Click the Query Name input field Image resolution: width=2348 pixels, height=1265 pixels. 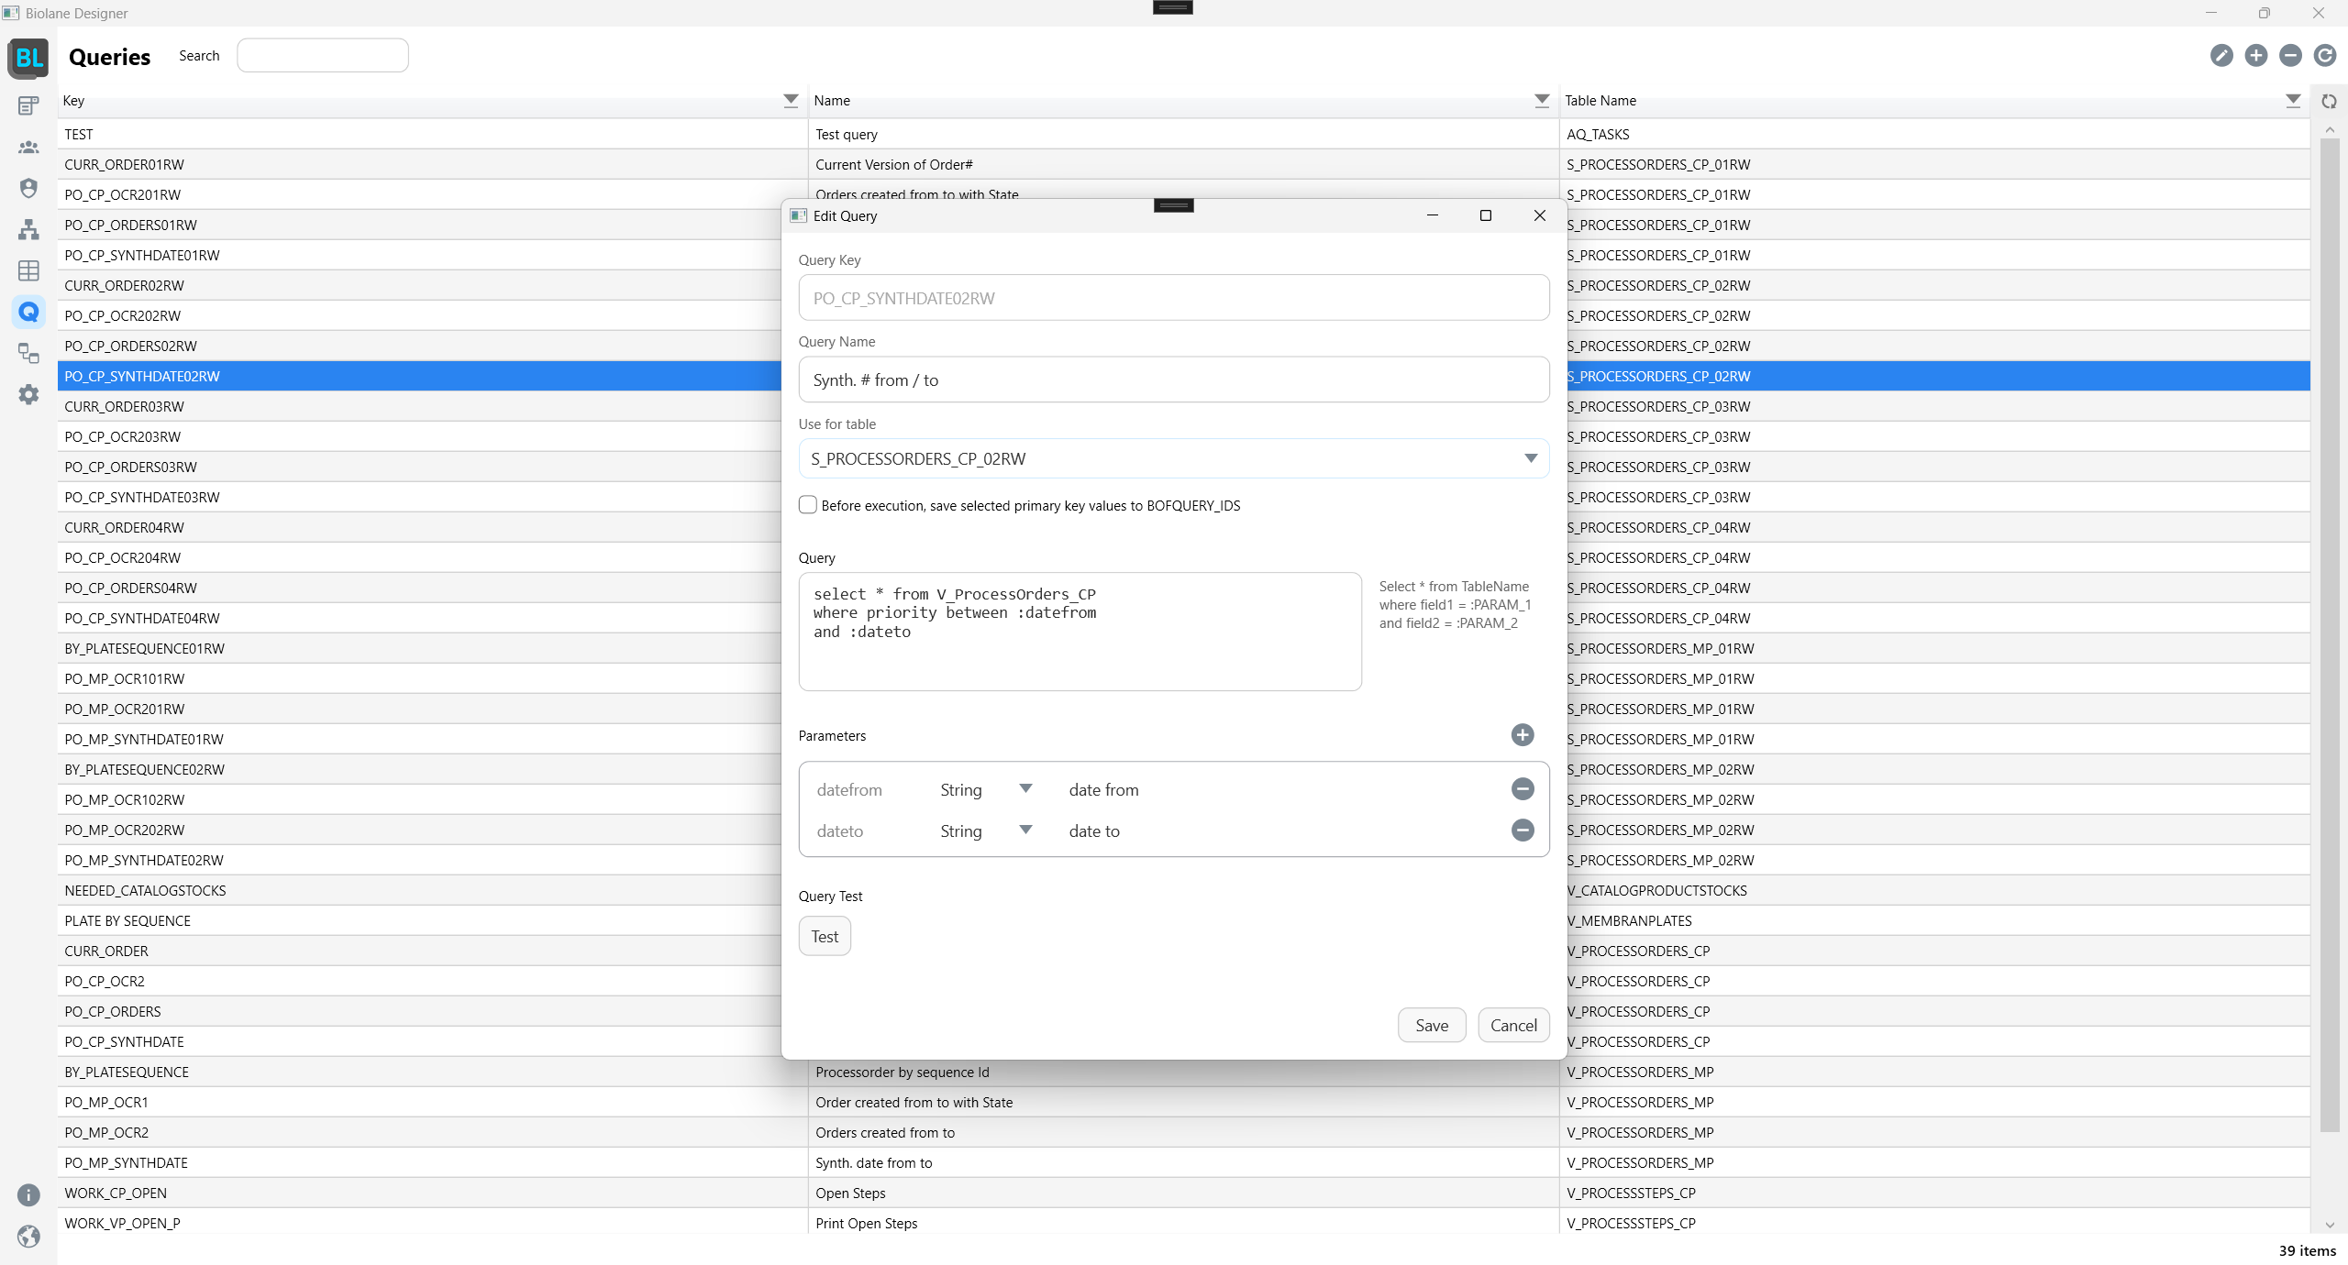[1173, 380]
